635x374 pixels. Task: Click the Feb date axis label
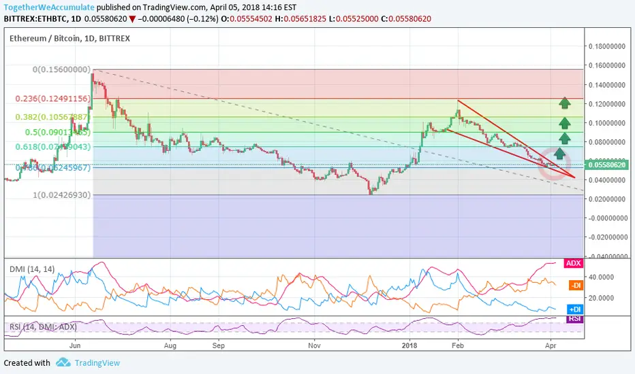tap(458, 345)
